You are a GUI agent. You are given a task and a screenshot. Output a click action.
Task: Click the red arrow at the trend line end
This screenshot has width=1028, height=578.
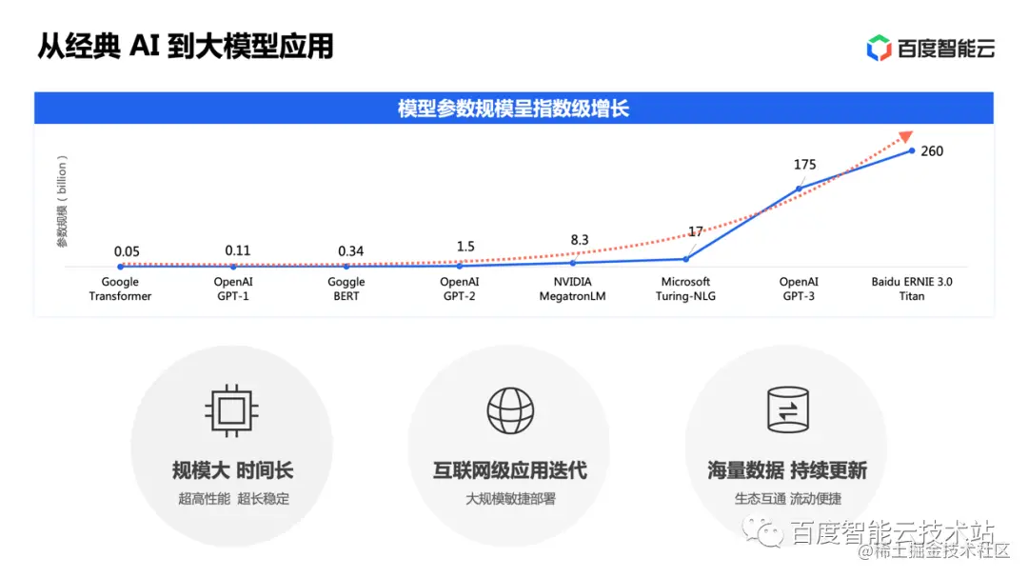(x=906, y=136)
